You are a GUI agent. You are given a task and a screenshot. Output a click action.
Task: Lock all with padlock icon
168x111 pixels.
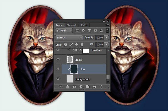(82, 45)
